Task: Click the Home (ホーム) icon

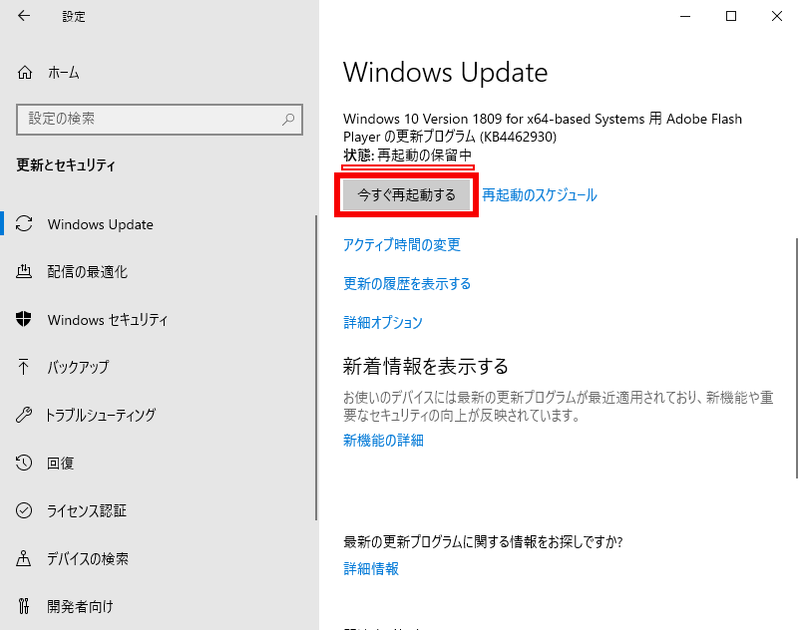Action: [26, 73]
